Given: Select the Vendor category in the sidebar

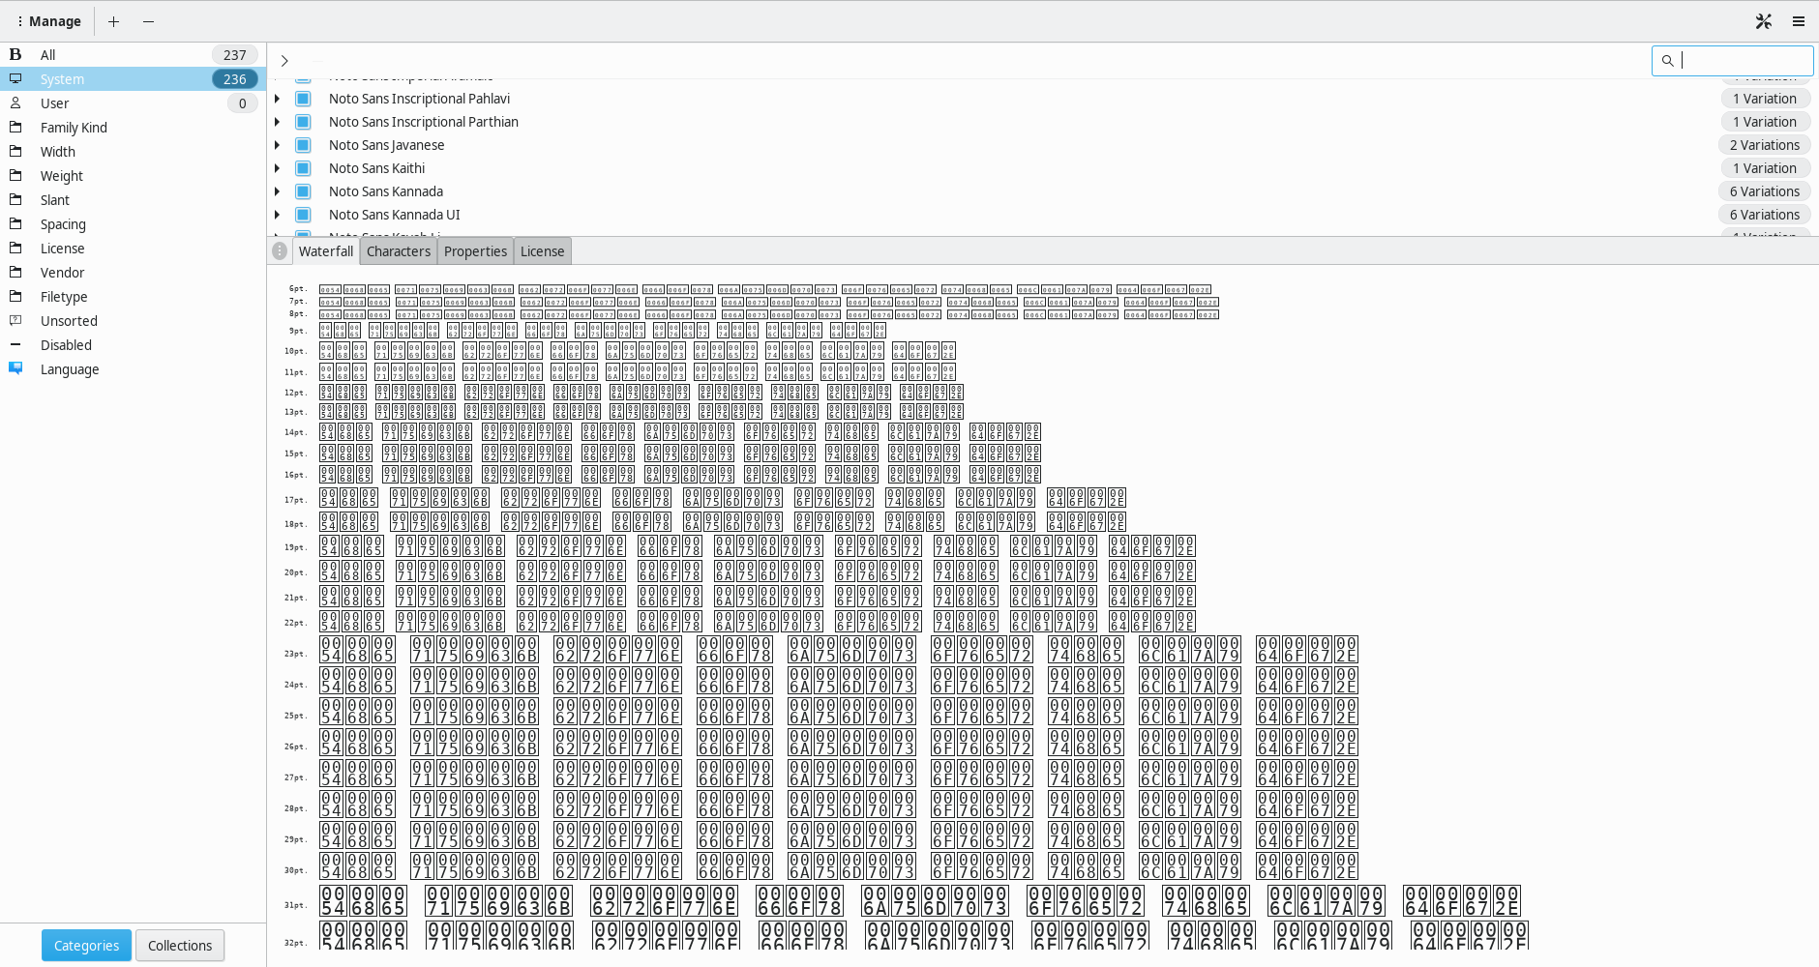Looking at the screenshot, I should [62, 272].
